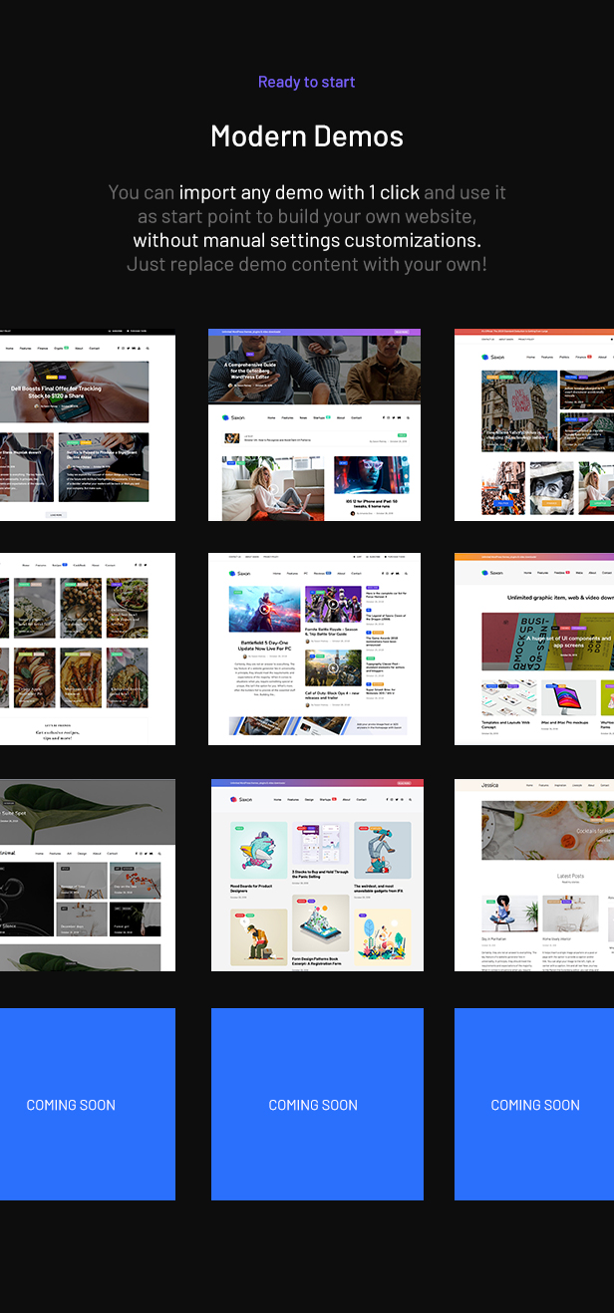
Task: Click 'Mood Boards for Product Designers' post title
Action: click(253, 888)
